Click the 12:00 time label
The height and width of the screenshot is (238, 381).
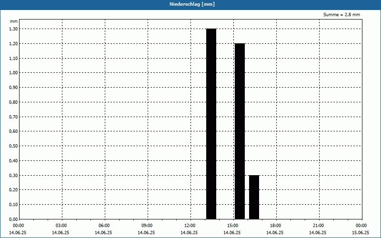click(x=190, y=226)
